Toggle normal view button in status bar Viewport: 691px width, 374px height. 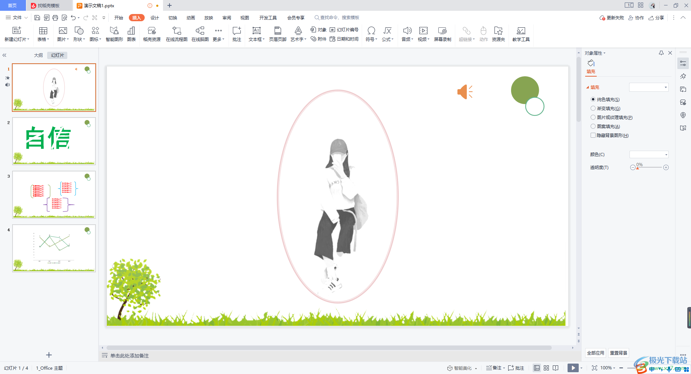click(537, 368)
